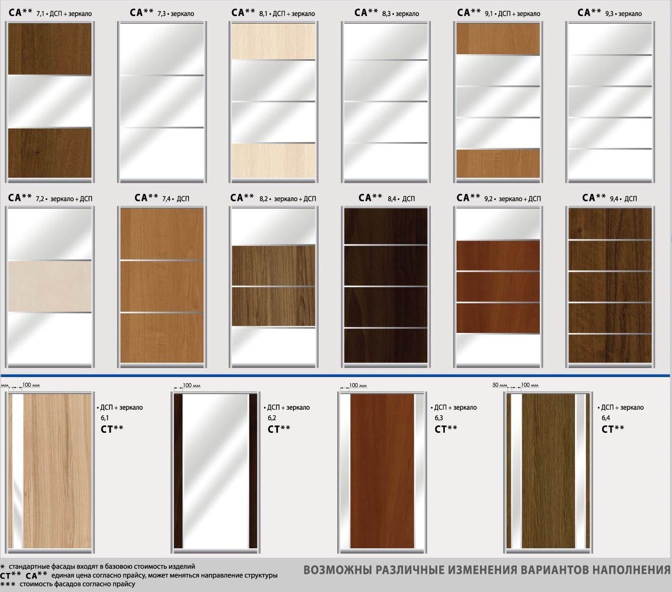Select the CA 7,2 door with cream middle panel
The height and width of the screenshot is (592, 672).
(50, 287)
